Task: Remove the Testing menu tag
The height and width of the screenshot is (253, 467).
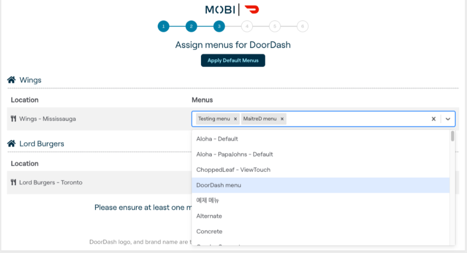Action: tap(235, 119)
